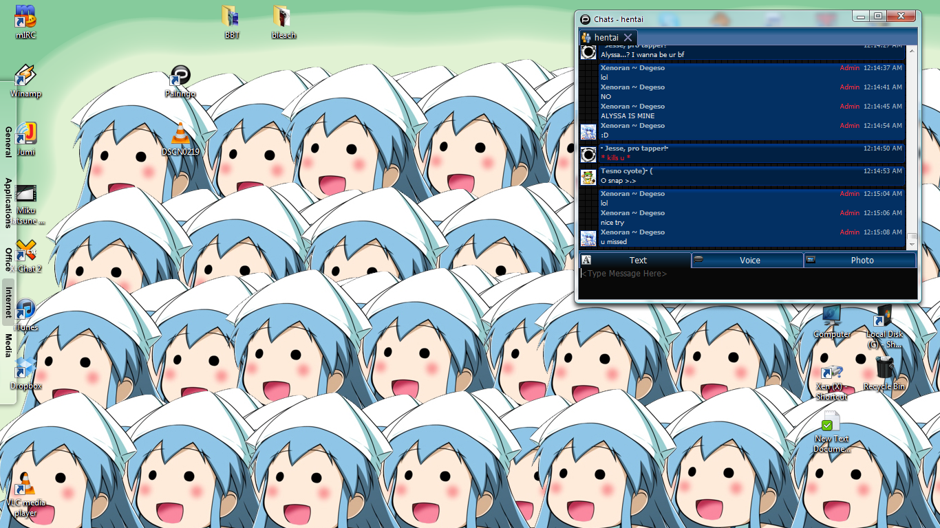Open the New Text Document file
Viewport: 940px width, 528px height.
tap(831, 423)
